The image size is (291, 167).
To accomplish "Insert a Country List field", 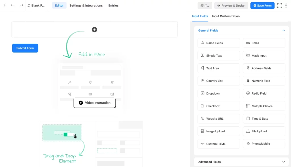I will [219, 81].
